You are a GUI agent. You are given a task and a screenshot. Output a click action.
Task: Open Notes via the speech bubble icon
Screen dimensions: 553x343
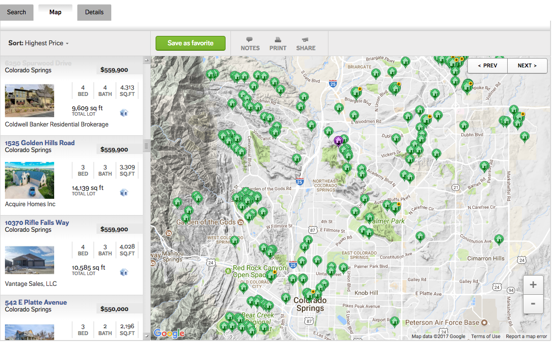pyautogui.click(x=250, y=39)
